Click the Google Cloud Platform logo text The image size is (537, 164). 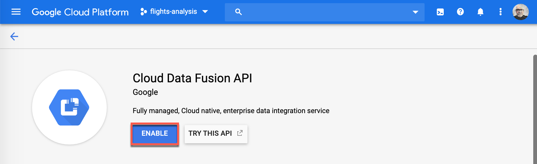click(80, 12)
